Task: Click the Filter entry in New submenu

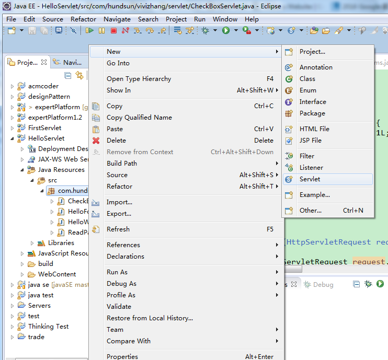Action: (x=328, y=156)
